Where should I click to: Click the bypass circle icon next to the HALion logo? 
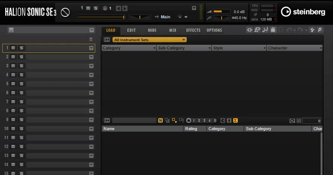65,12
